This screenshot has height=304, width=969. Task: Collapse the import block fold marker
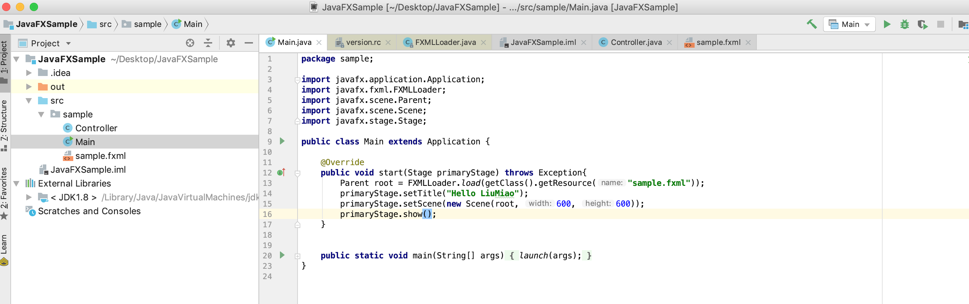click(x=297, y=80)
